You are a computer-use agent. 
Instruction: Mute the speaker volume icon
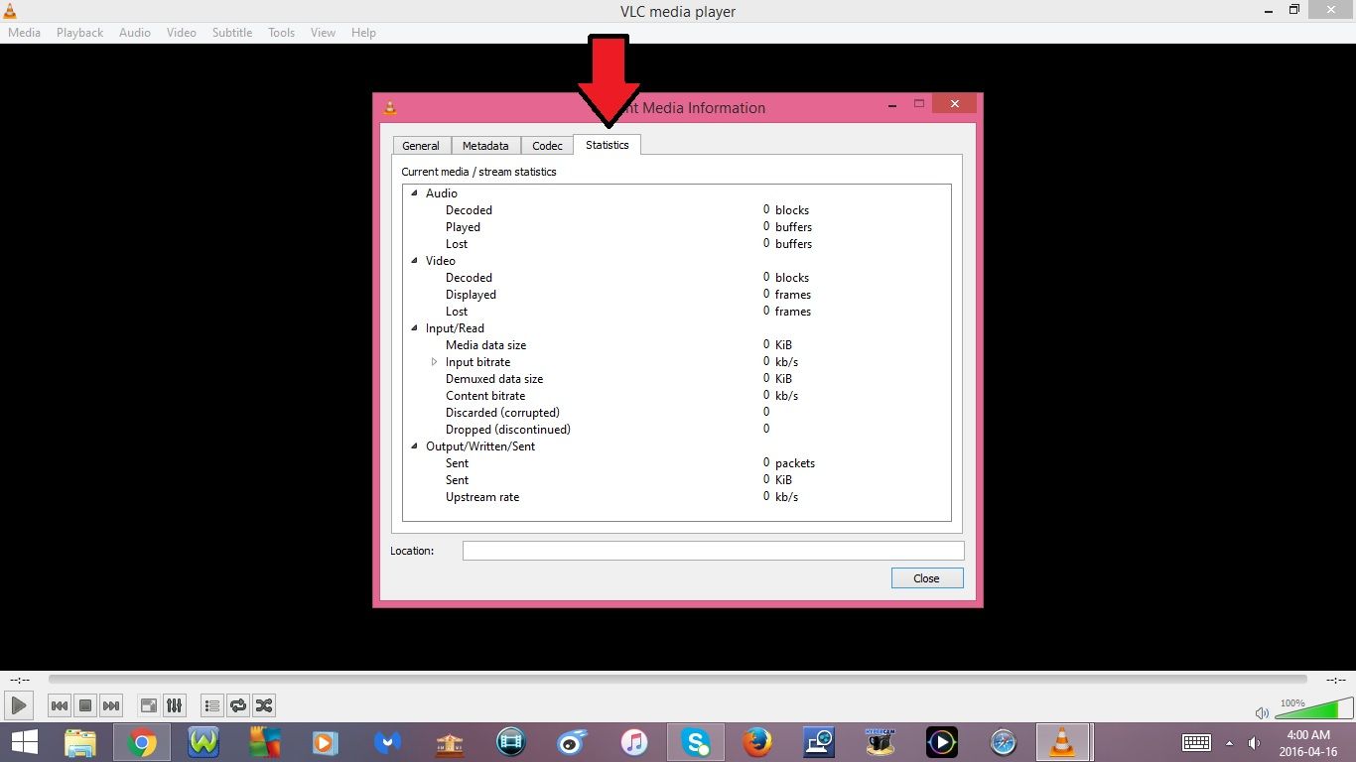pos(1262,712)
